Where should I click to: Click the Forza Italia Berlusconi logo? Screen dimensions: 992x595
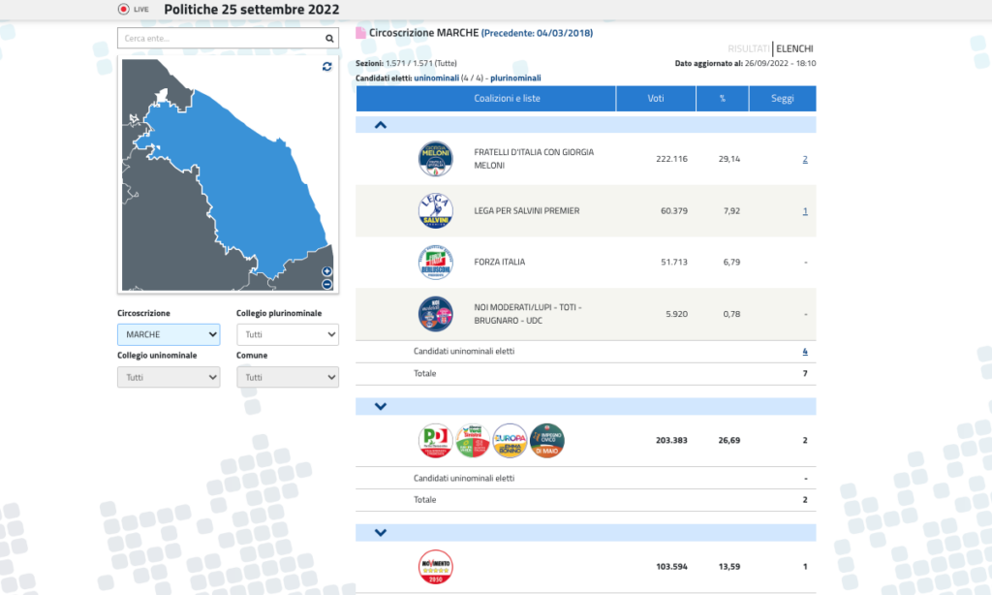coord(435,262)
